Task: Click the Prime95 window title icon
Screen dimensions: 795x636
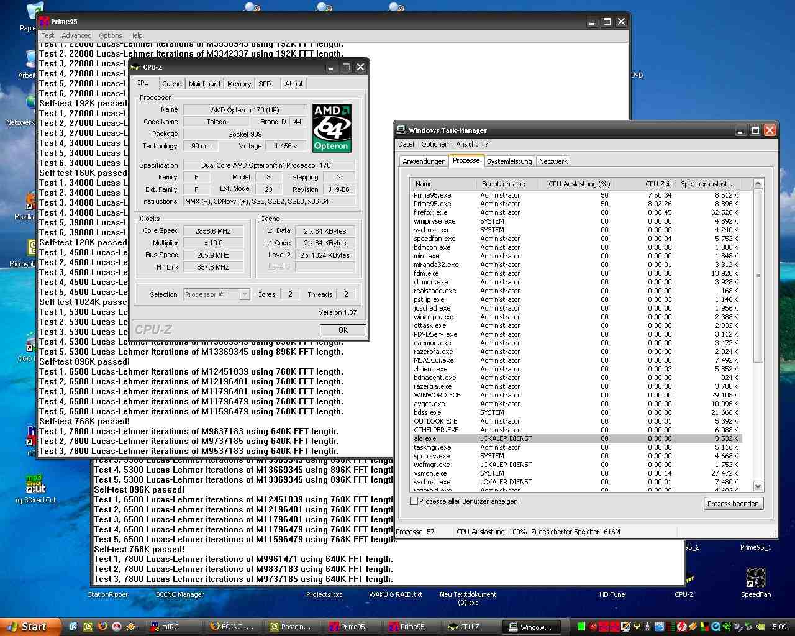Action: [x=44, y=22]
